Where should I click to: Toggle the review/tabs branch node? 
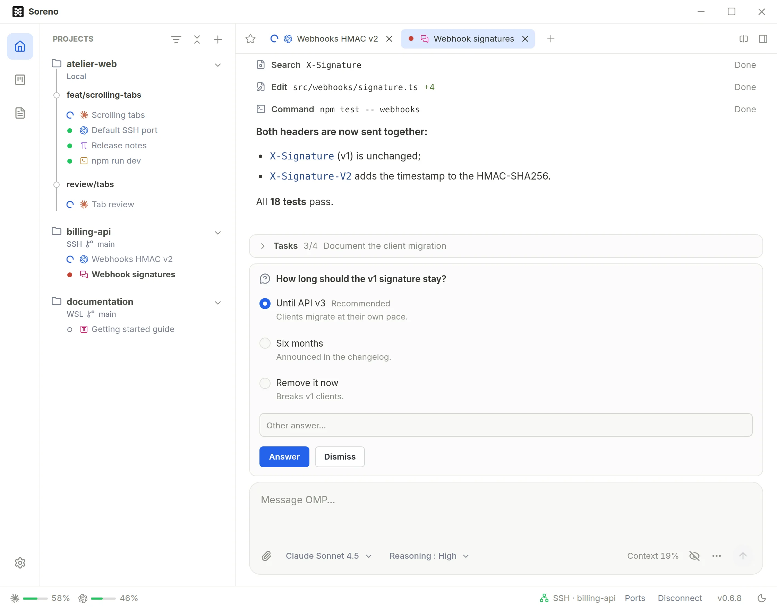click(57, 185)
